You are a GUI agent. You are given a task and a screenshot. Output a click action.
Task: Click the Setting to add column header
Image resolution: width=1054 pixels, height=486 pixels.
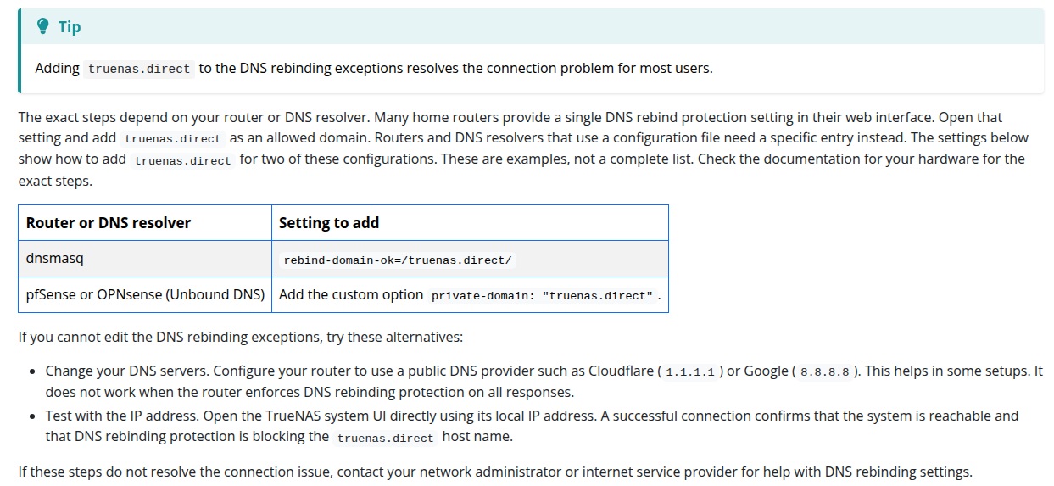coord(470,223)
